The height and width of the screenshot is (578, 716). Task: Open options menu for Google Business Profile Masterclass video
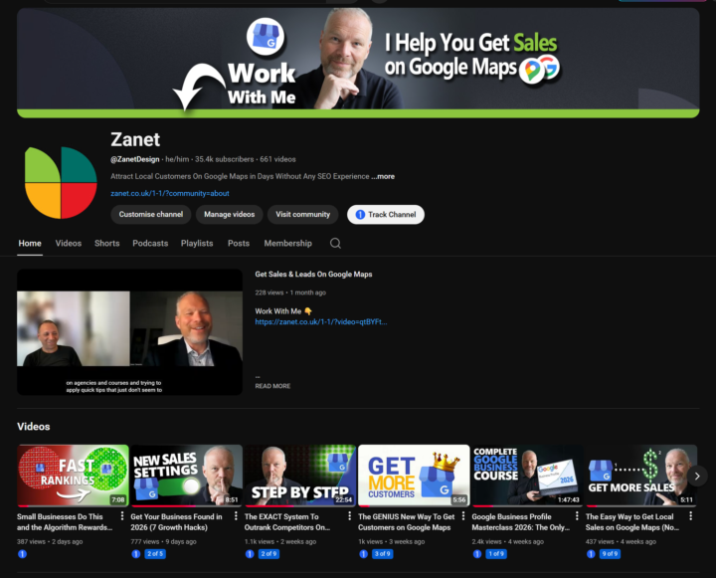[x=577, y=516]
